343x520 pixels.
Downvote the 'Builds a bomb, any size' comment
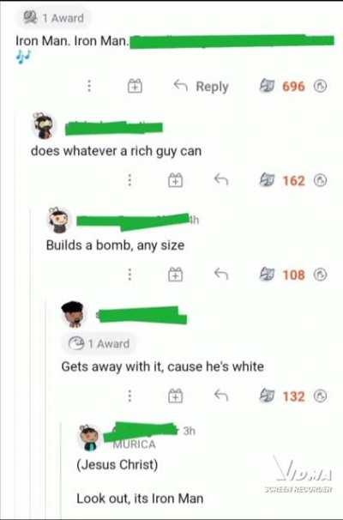tap(321, 275)
